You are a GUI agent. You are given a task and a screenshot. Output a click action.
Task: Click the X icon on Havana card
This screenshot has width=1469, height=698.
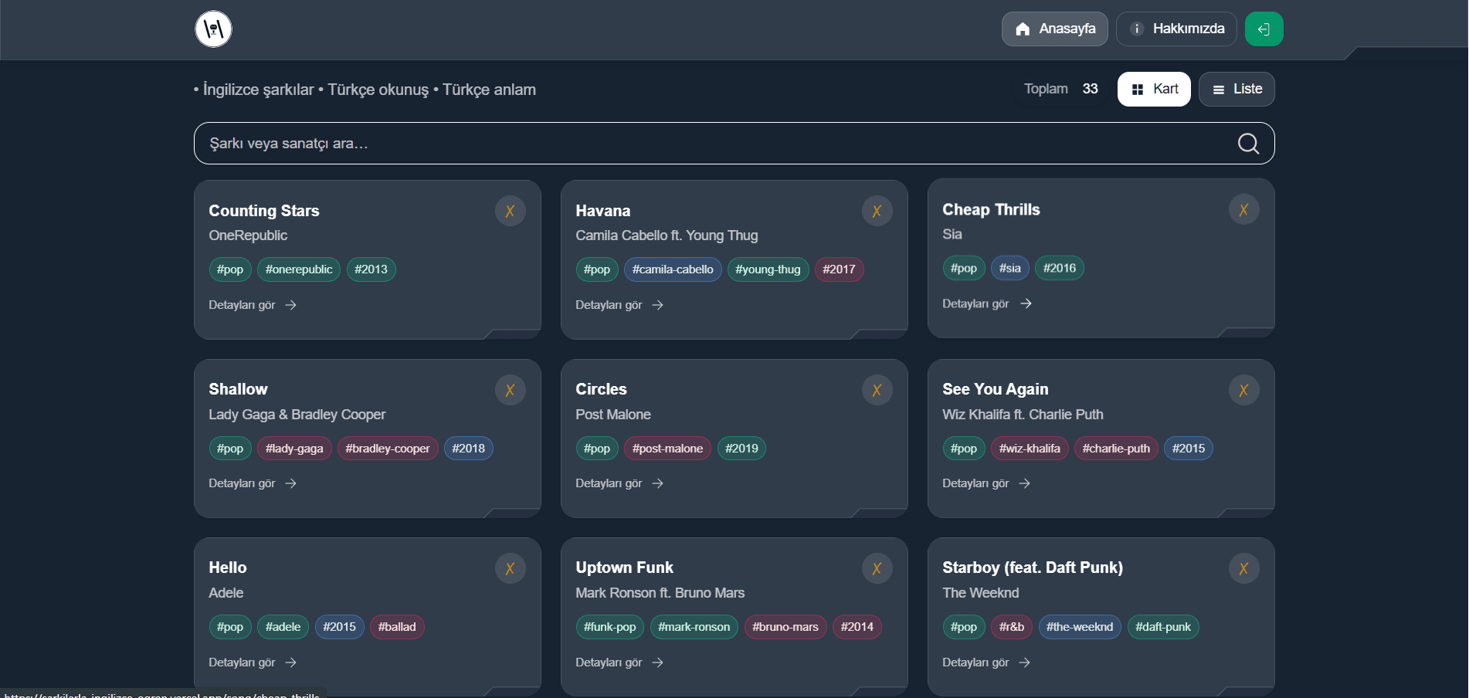click(x=877, y=212)
